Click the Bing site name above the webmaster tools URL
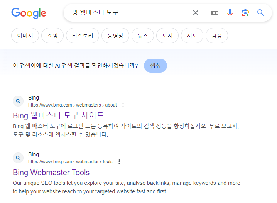277x203 pixels. tap(34, 154)
